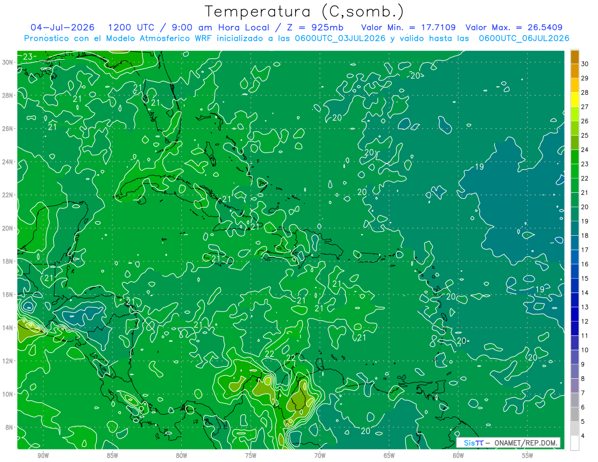598x462 pixels.
Task: Click the "17" value on the color scale
Action: click(x=585, y=250)
